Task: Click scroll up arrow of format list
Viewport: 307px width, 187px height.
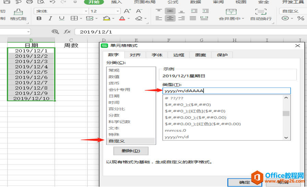Action: (x=286, y=98)
